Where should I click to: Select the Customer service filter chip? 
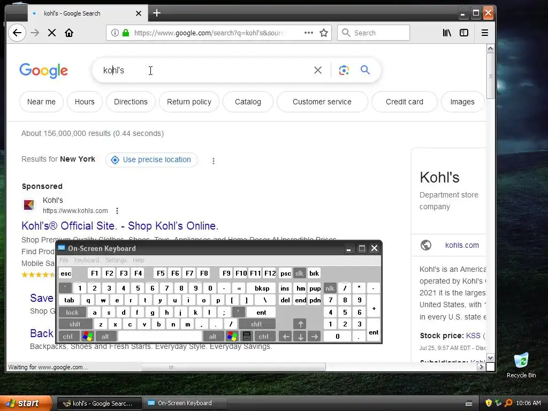322,102
